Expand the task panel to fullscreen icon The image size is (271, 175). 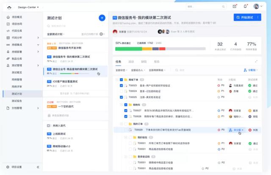click(x=256, y=61)
